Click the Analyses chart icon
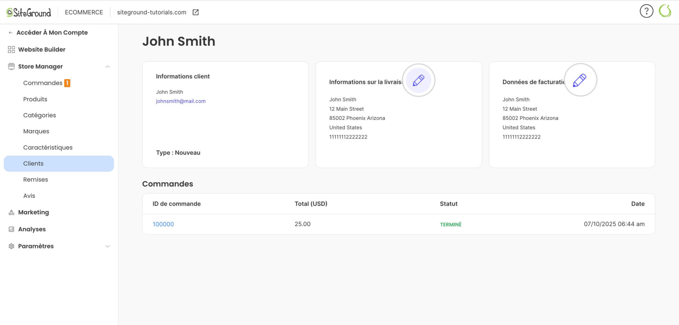The width and height of the screenshot is (679, 325). click(x=11, y=229)
